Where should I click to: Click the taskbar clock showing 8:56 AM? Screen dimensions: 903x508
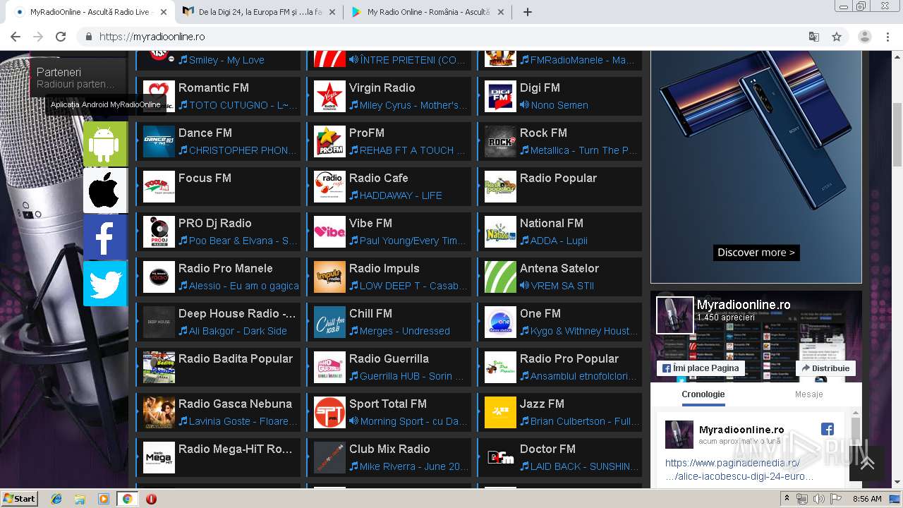867,499
